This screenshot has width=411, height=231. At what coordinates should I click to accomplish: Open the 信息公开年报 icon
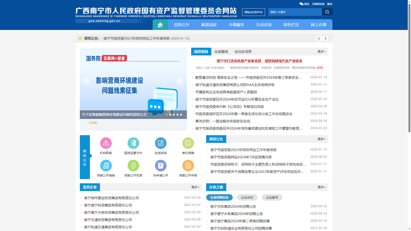(188, 166)
